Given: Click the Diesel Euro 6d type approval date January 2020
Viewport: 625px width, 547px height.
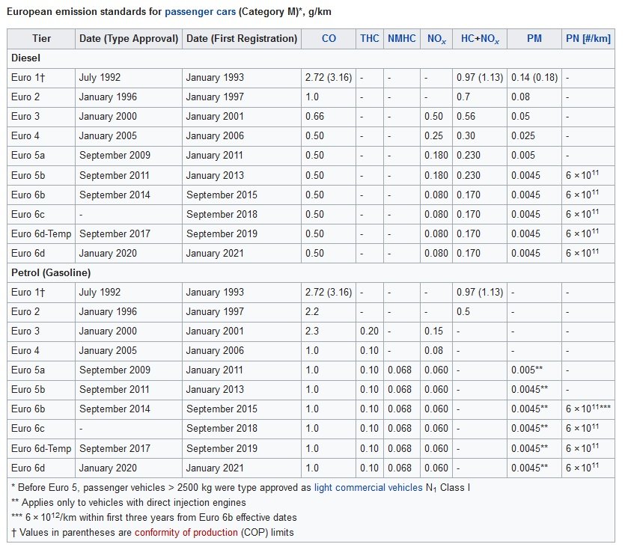Looking at the screenshot, I should (108, 254).
